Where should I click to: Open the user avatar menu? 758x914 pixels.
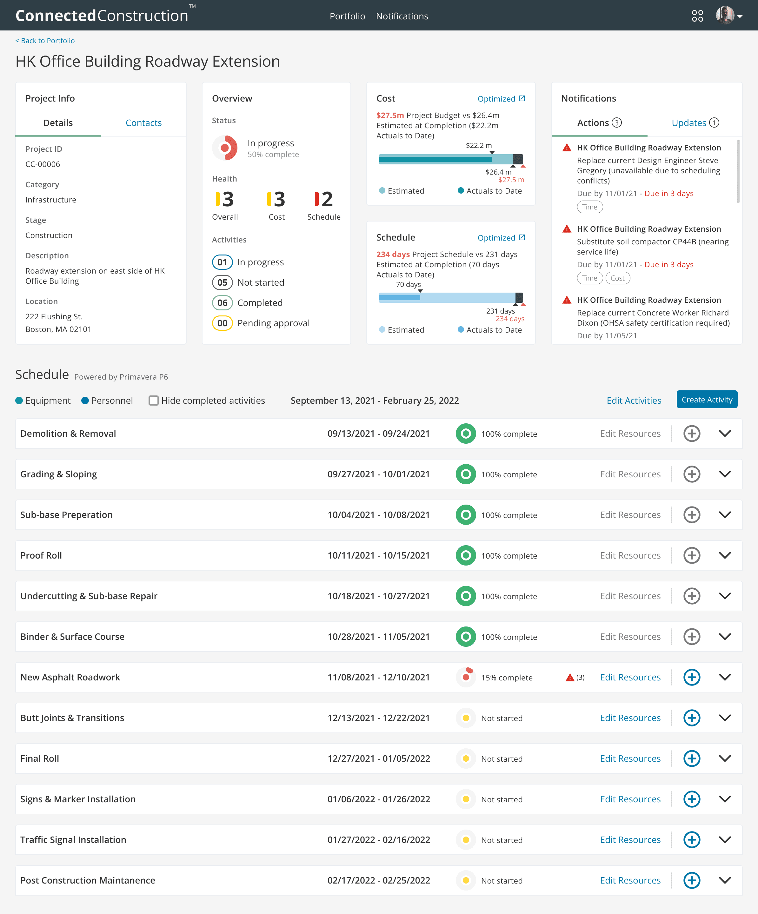pos(729,16)
